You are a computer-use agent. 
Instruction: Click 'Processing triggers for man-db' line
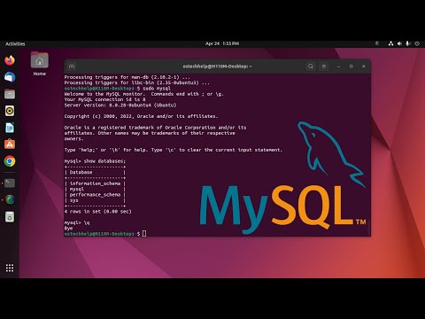coord(127,77)
